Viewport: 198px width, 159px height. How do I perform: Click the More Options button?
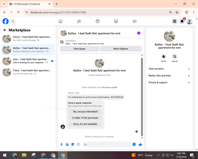(x=121, y=49)
